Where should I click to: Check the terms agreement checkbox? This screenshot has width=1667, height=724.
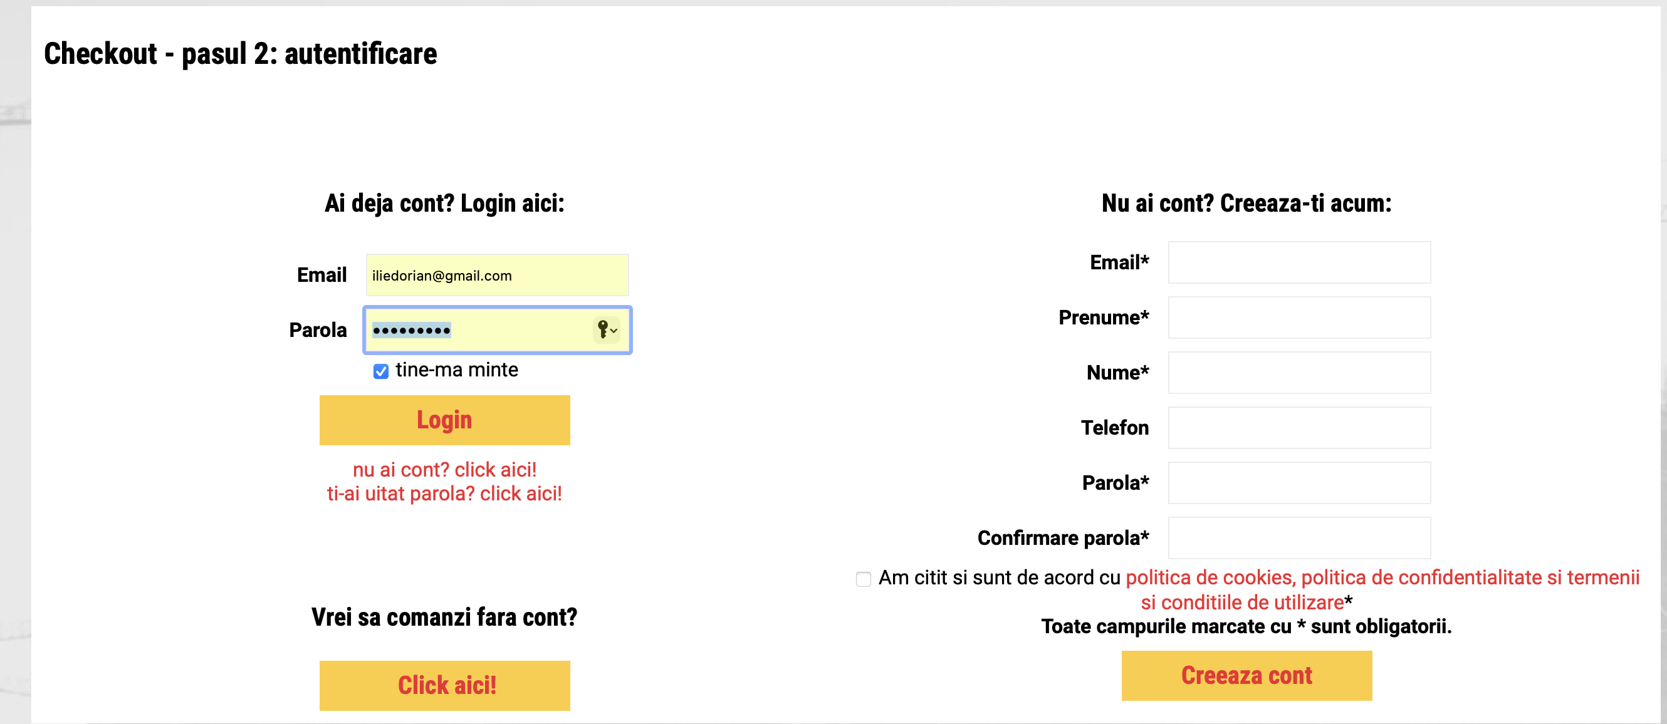point(864,579)
